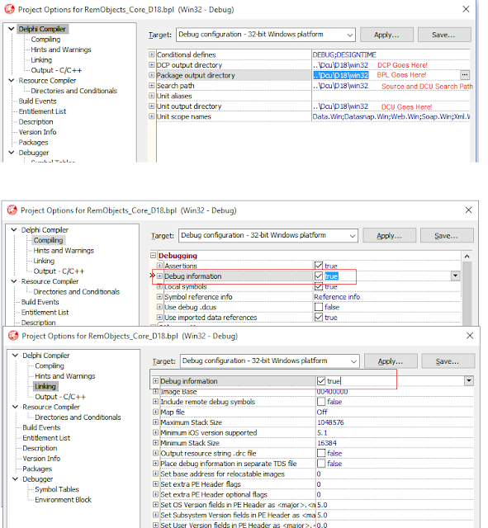Click the Minimum iOS version 5.1 value
This screenshot has height=528, width=488.
(322, 432)
